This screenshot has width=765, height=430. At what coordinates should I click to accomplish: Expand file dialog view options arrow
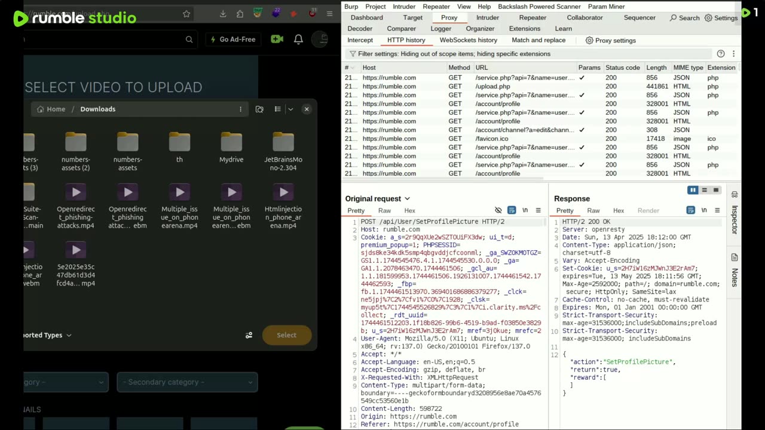[x=290, y=109]
